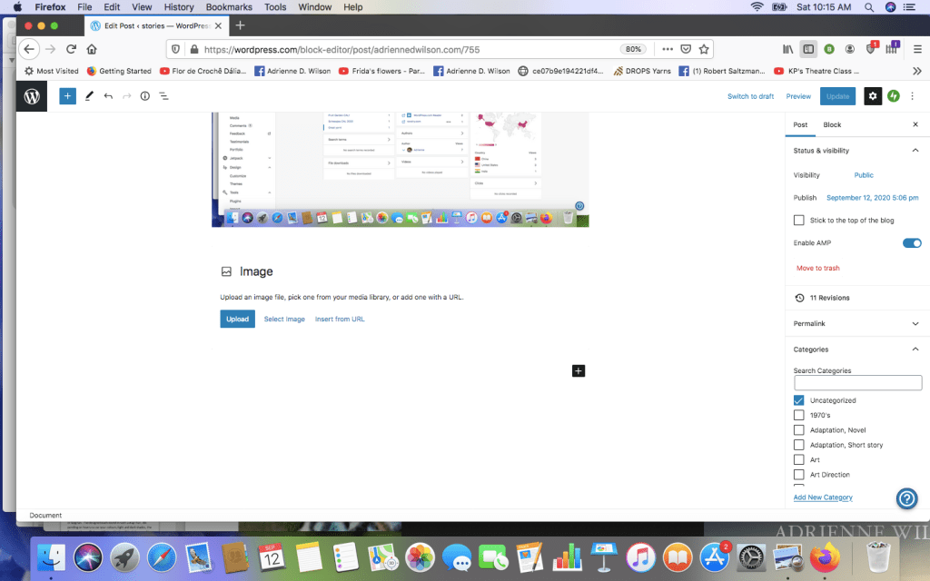Collapse the Status & visibility panel

[x=915, y=150]
